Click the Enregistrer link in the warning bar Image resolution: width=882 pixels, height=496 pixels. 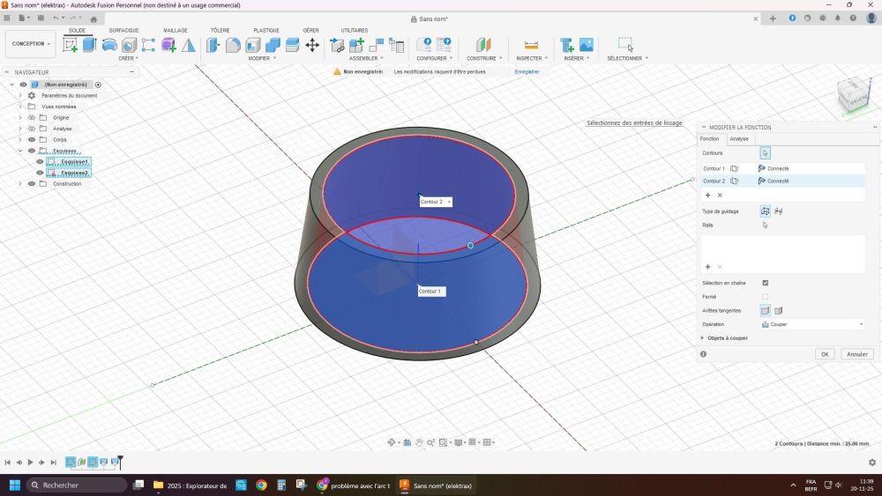pos(527,71)
